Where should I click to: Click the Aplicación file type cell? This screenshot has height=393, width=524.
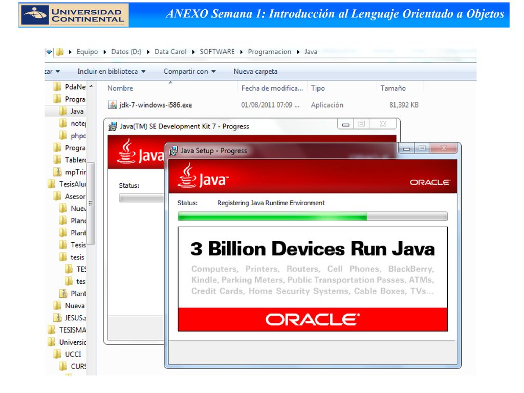[327, 105]
